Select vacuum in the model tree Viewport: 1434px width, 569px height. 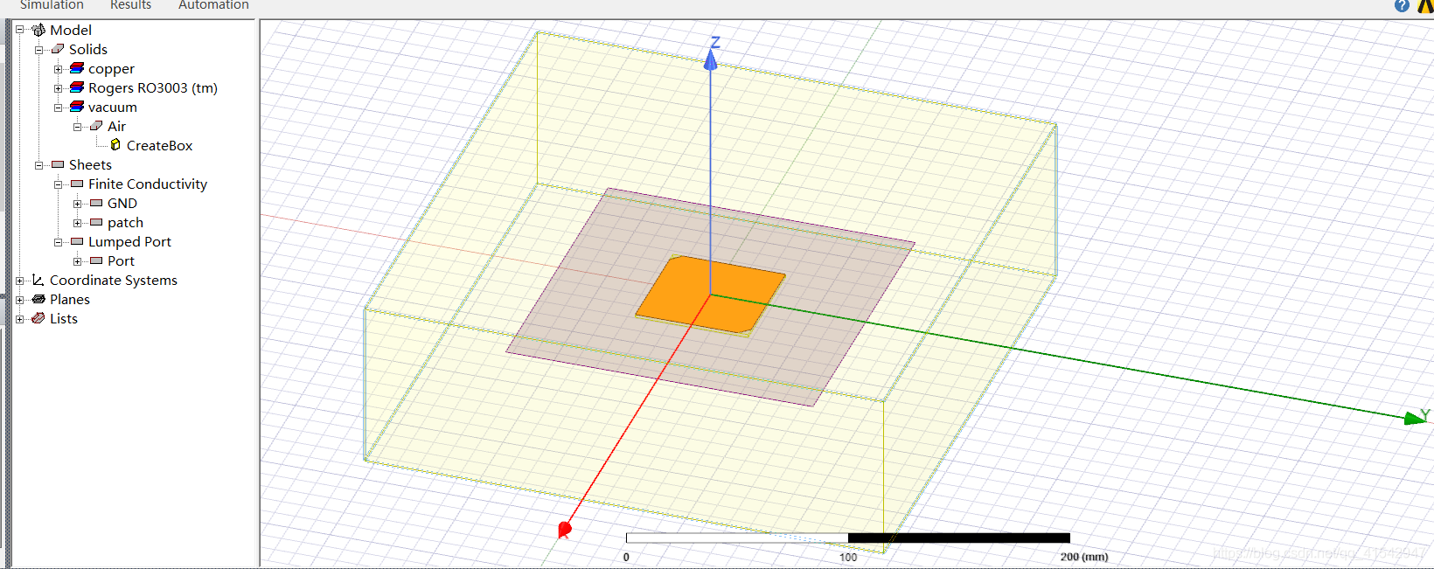coord(113,107)
